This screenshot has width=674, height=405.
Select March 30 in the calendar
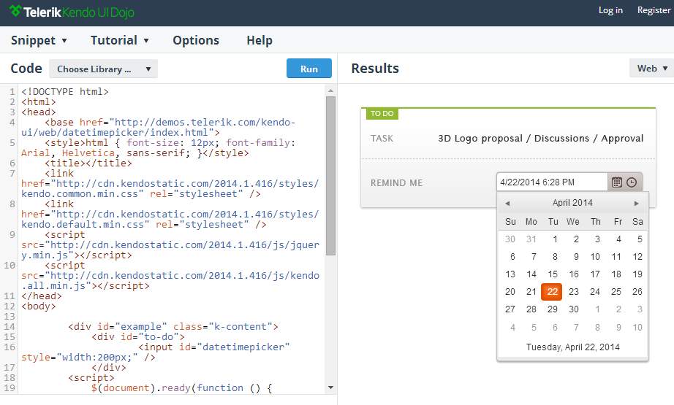tap(510, 239)
